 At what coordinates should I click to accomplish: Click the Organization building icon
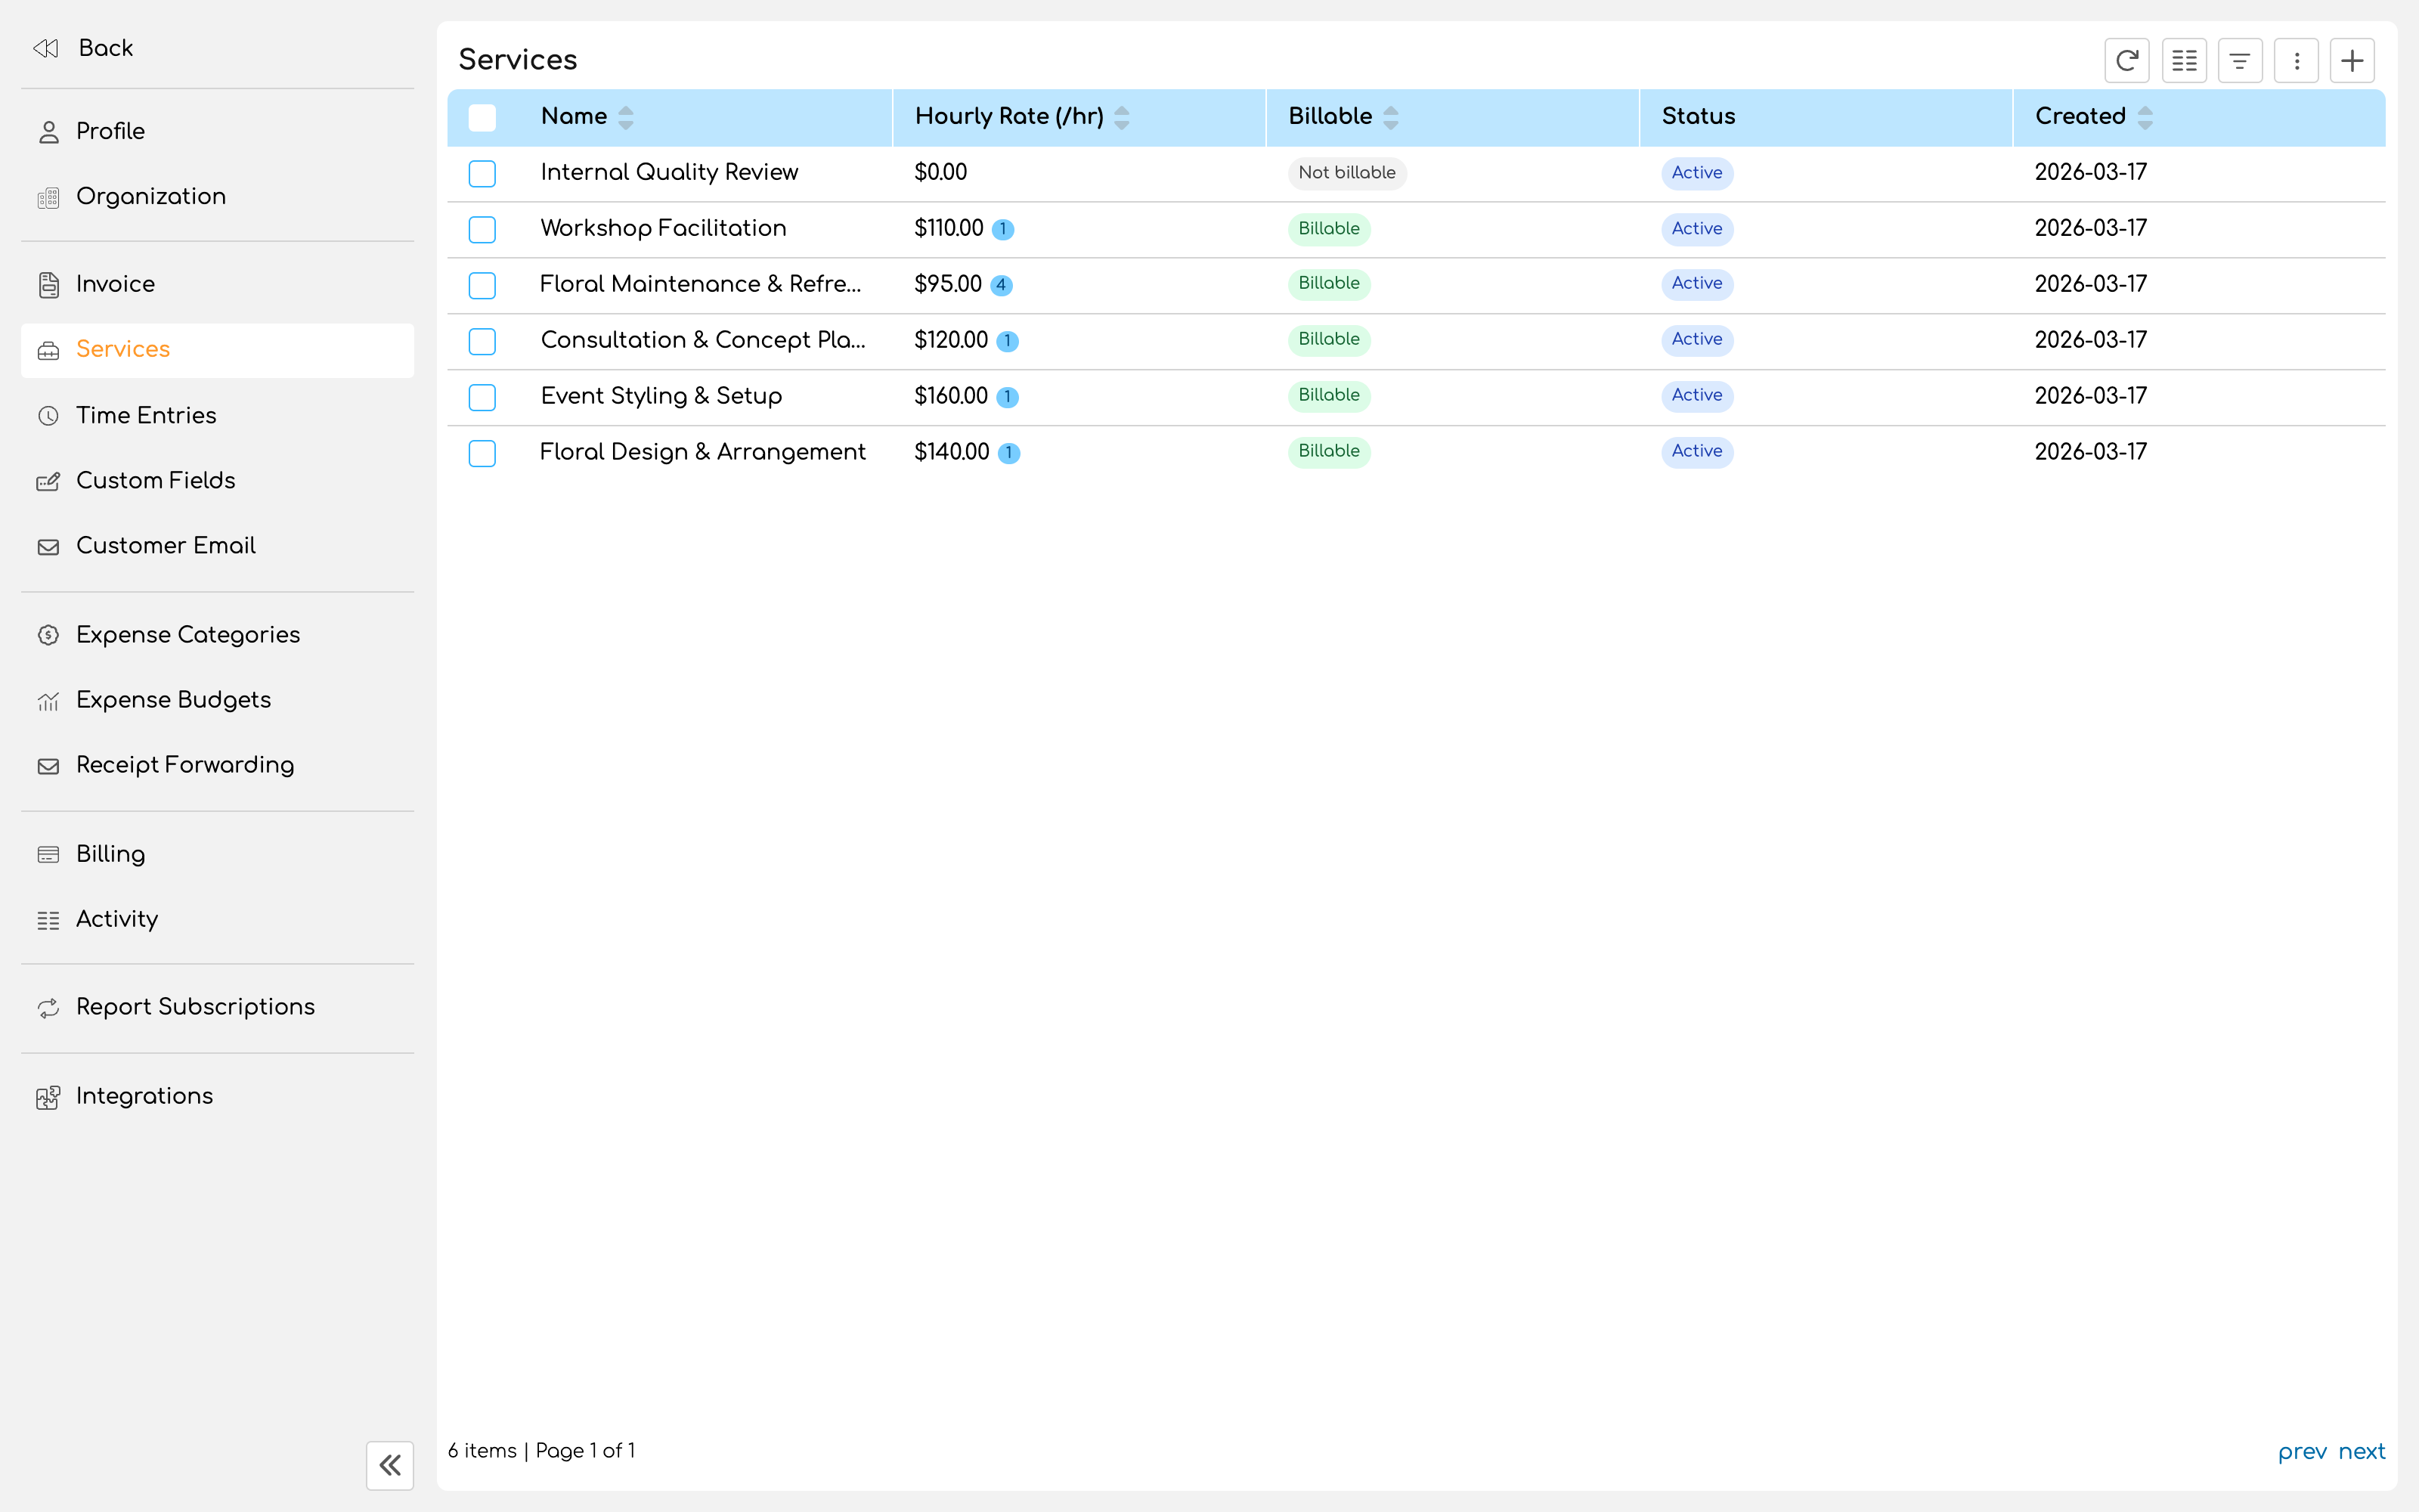point(48,197)
